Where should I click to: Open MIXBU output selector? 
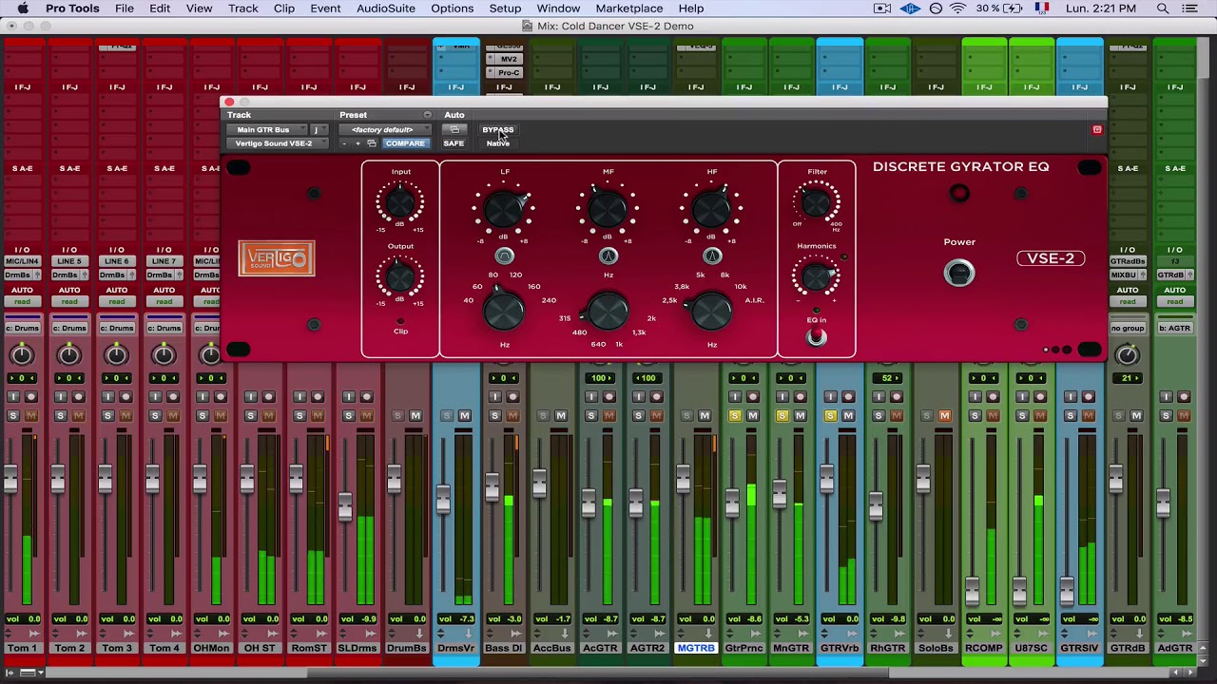1128,275
